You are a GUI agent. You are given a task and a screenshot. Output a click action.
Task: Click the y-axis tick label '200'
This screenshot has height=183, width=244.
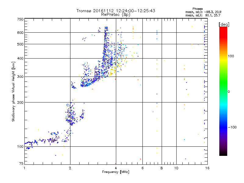tap(20, 102)
